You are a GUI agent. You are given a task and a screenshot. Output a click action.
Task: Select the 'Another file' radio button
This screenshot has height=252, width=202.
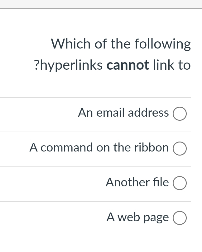180,183
